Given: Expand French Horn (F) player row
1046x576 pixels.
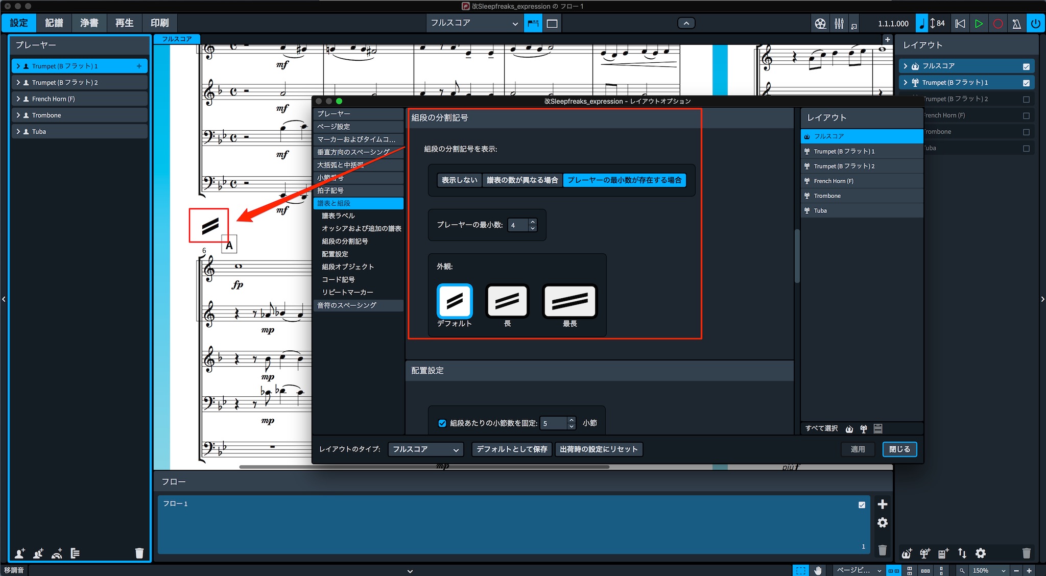Looking at the screenshot, I should coord(18,99).
